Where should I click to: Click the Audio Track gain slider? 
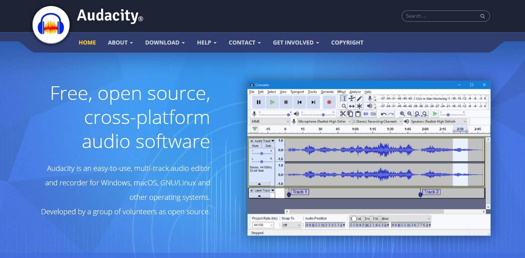click(262, 153)
